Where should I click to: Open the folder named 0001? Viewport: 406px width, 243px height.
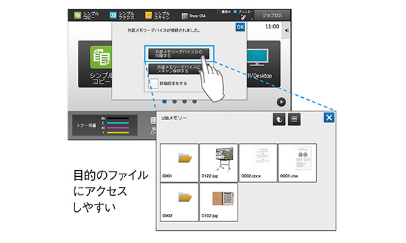179,163
